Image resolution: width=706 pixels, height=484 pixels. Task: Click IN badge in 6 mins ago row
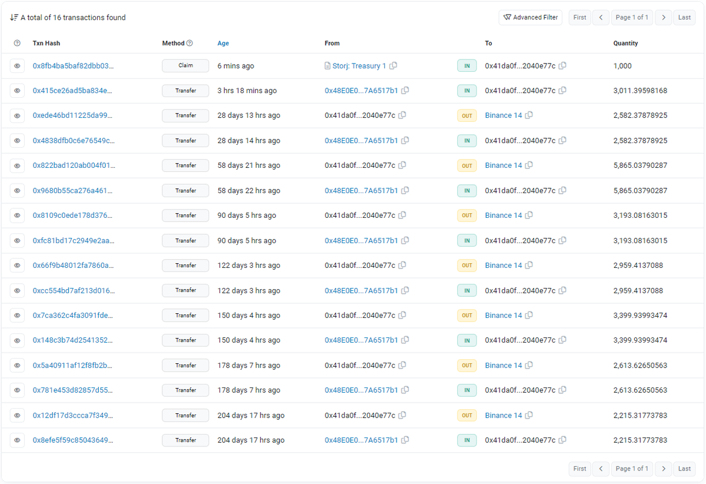467,66
